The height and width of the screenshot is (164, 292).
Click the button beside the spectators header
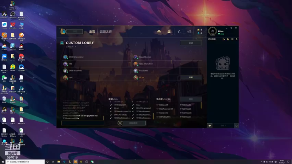(191, 99)
